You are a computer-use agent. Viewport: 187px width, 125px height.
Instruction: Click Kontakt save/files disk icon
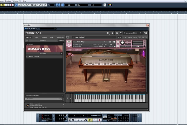click(108, 33)
